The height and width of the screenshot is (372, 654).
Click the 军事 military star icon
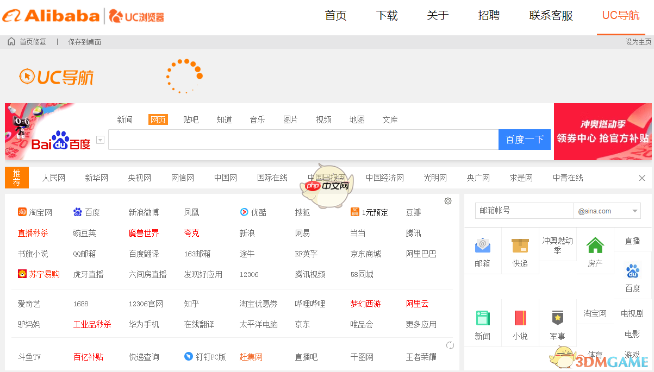(557, 318)
